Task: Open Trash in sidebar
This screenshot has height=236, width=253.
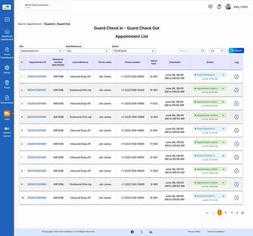Action: click(x=7, y=85)
